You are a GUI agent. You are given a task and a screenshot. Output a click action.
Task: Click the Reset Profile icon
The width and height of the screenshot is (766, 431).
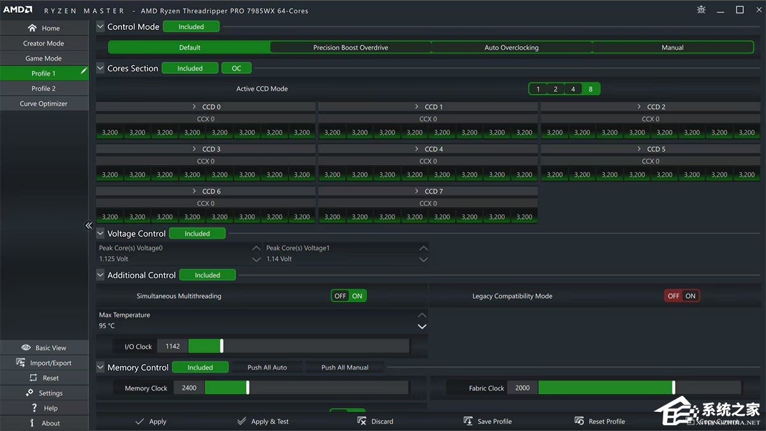[579, 421]
